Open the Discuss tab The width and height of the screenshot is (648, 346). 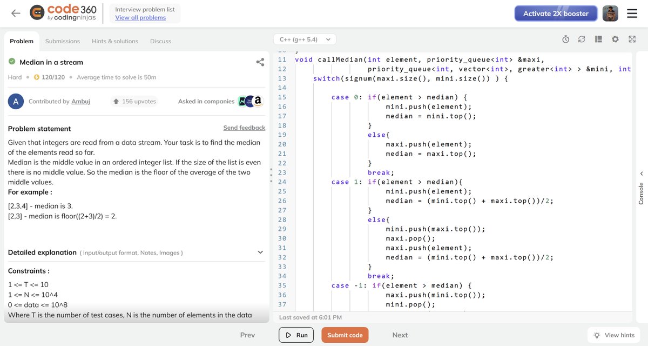click(x=160, y=41)
